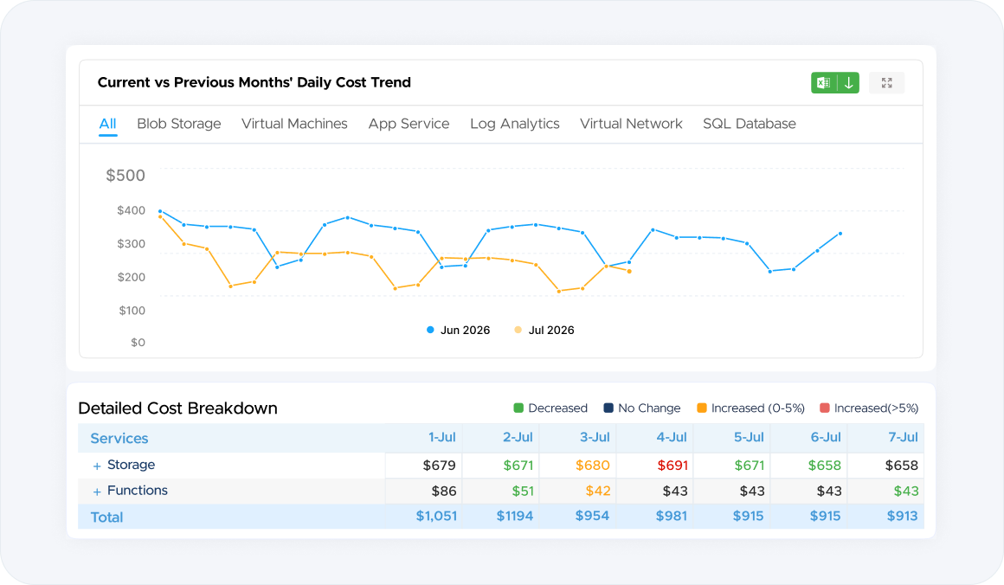This screenshot has height=585, width=1004.
Task: Click the 3-Jul column header
Action: pyautogui.click(x=595, y=437)
